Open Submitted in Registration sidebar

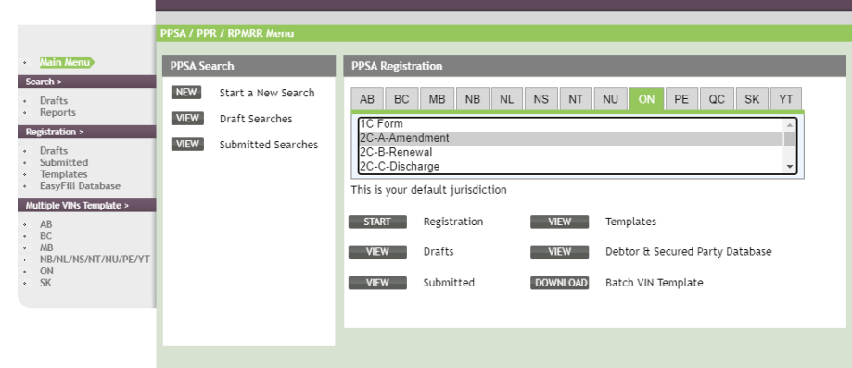[x=64, y=162]
